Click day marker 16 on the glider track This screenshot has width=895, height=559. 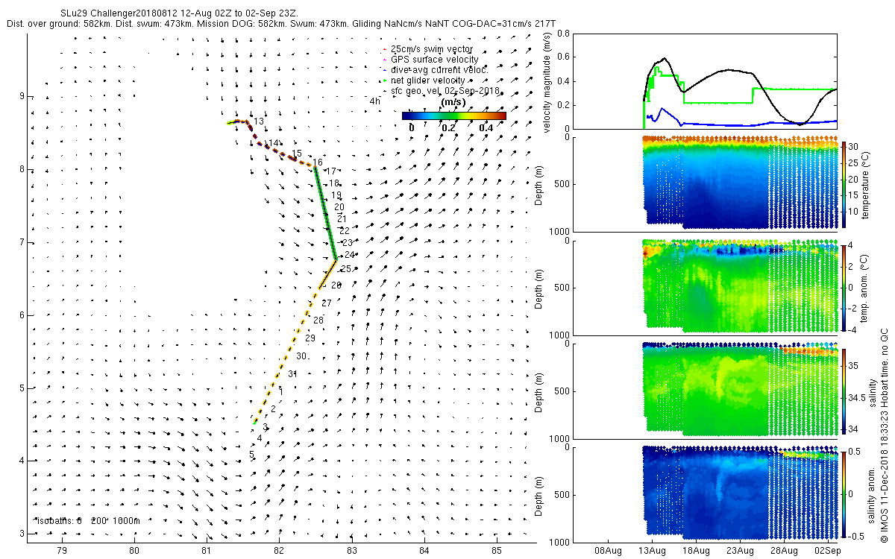point(317,162)
